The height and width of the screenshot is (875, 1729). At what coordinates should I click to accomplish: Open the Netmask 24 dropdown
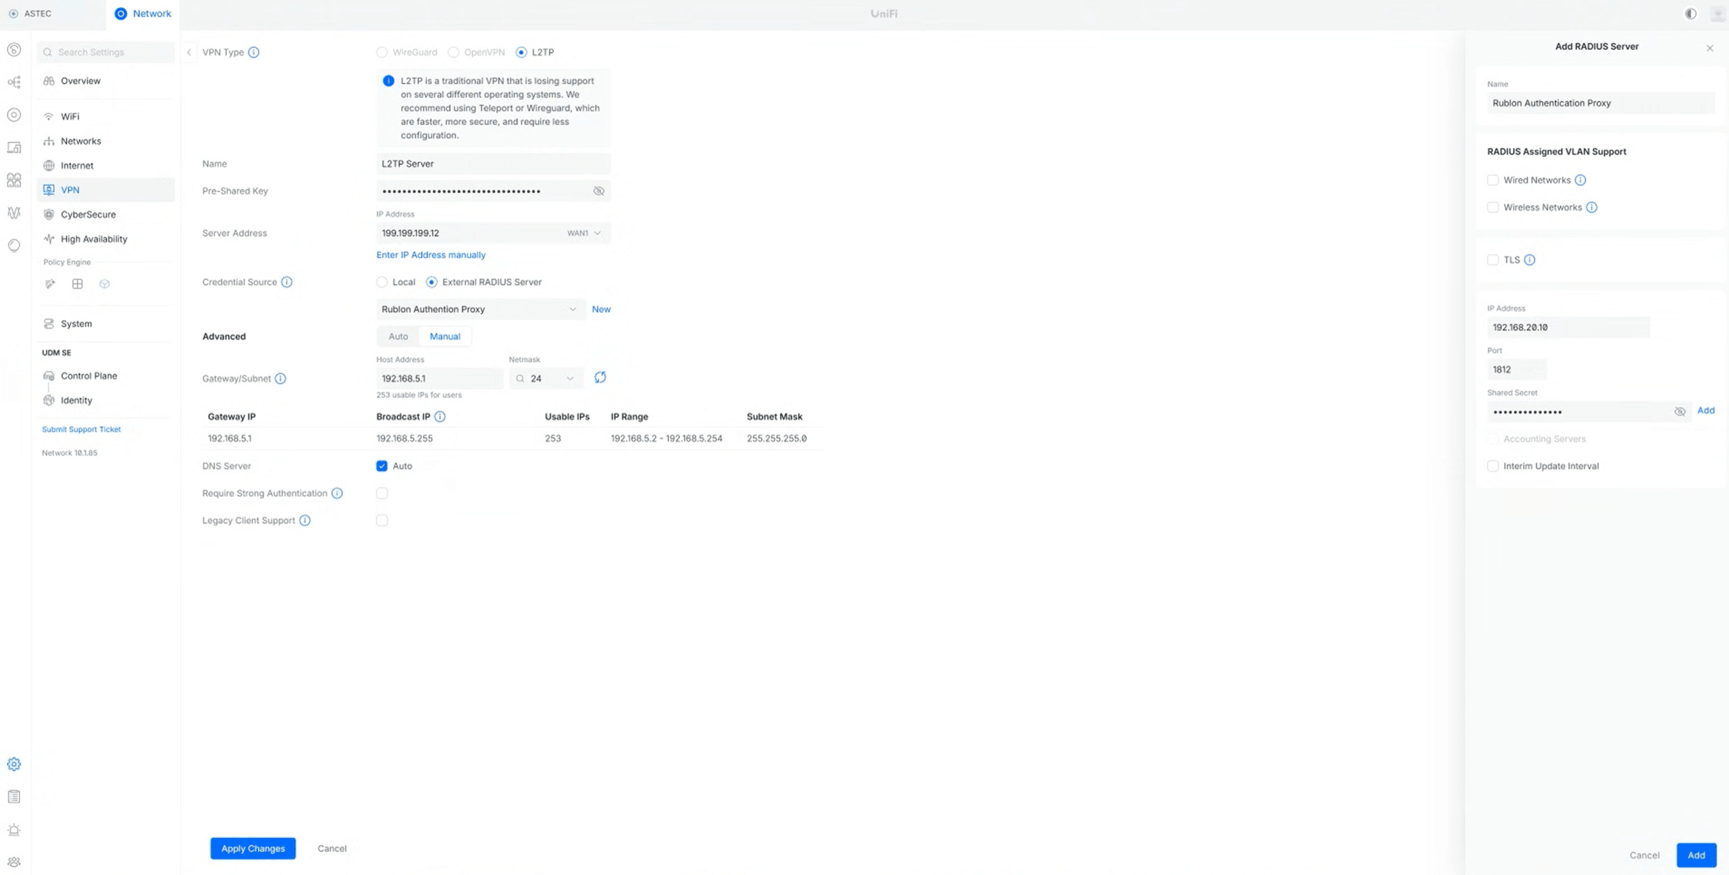[546, 379]
